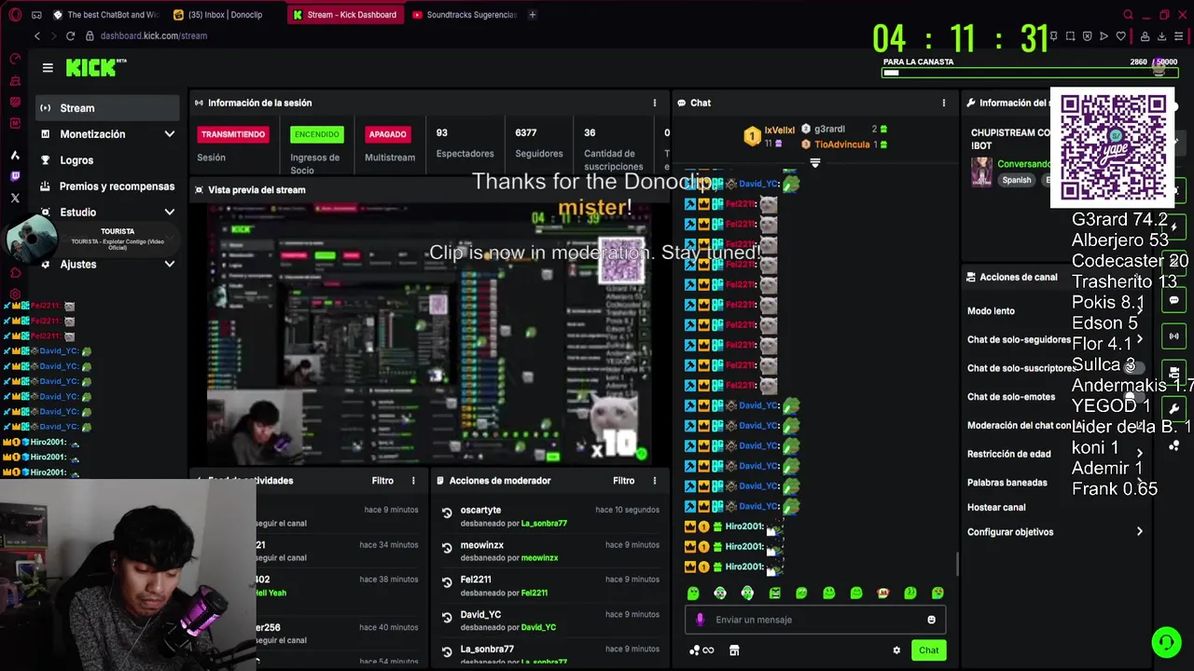The width and height of the screenshot is (1194, 671).
Task: Click the APAGADO multistream badge
Action: (387, 134)
